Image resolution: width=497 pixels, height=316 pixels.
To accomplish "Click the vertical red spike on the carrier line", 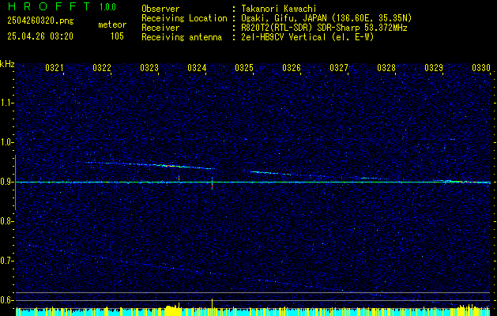I will click(212, 183).
